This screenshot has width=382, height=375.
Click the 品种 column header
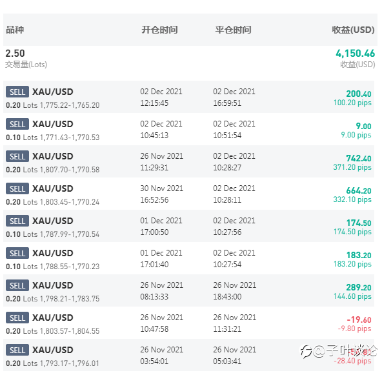click(x=15, y=30)
